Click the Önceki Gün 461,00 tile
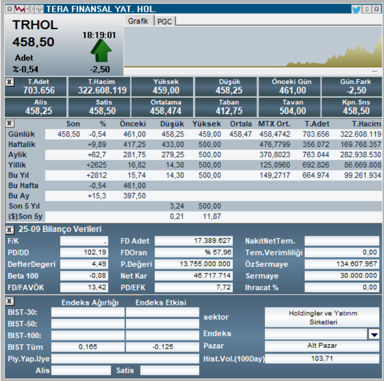384x381 pixels. coord(289,87)
